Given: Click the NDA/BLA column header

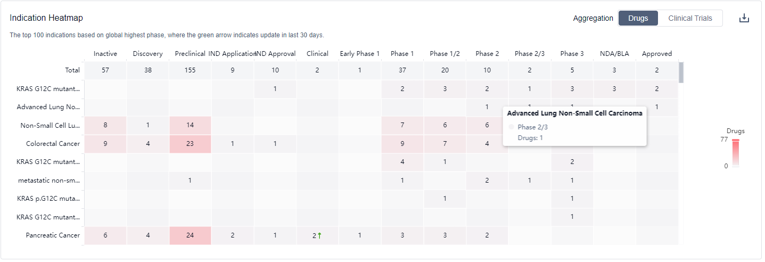Looking at the screenshot, I should point(614,53).
